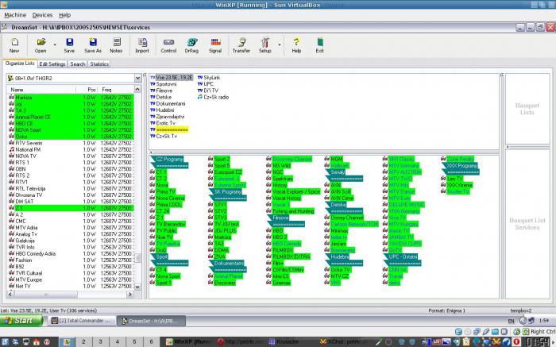Click the Help question mark icon
This screenshot has width=556, height=347.
click(x=296, y=45)
